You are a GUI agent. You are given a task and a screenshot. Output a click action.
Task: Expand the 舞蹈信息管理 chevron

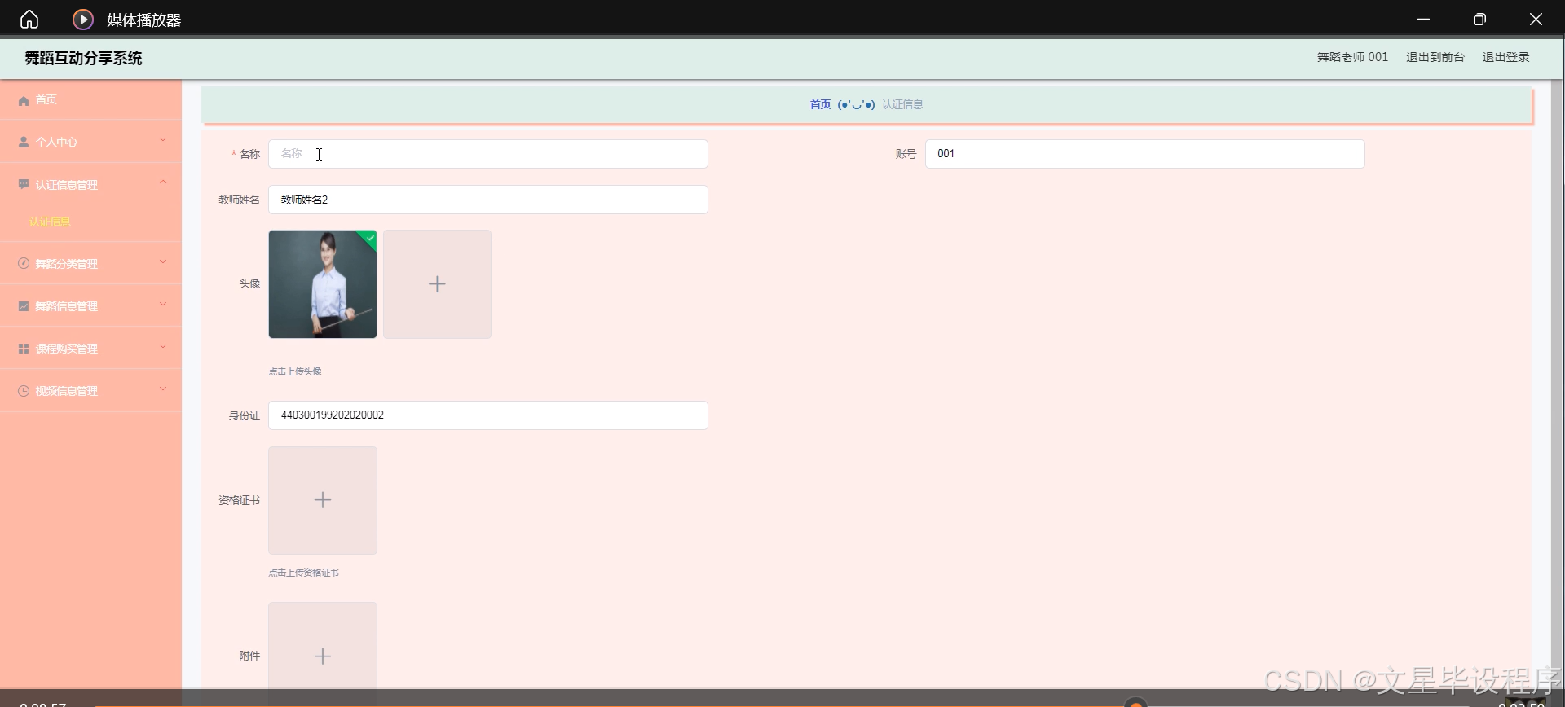tap(163, 304)
